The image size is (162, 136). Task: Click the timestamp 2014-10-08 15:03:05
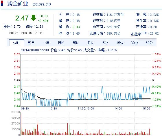pos(26,33)
